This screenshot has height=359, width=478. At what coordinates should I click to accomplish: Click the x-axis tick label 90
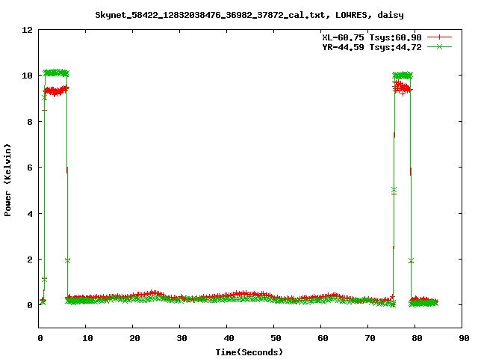click(x=464, y=338)
